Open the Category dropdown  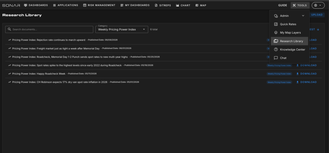[122, 29]
